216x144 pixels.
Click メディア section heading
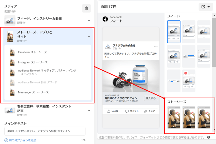point(11,6)
